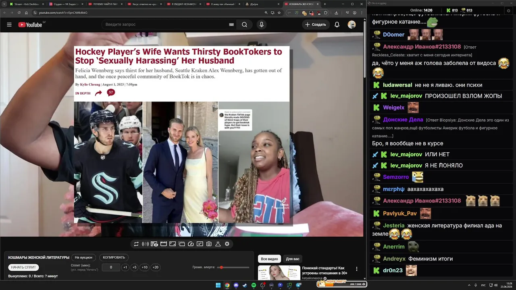Viewport: 516px width, 290px height.
Task: Select the Все видео filter chip
Action: click(269, 259)
